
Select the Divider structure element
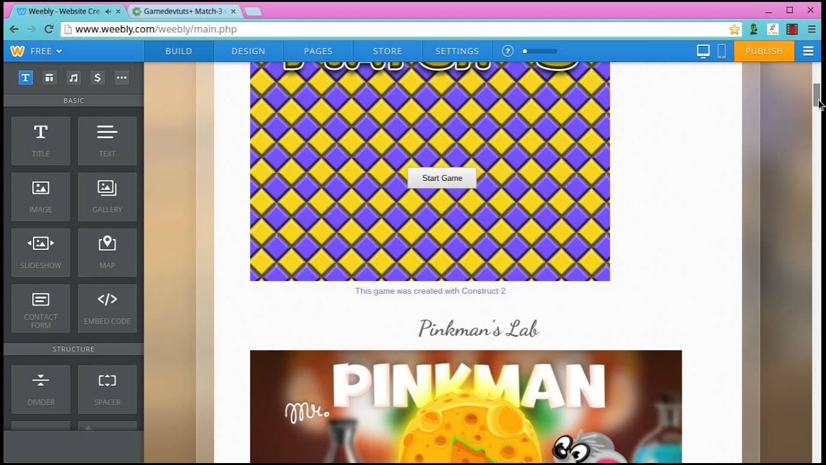pyautogui.click(x=41, y=389)
